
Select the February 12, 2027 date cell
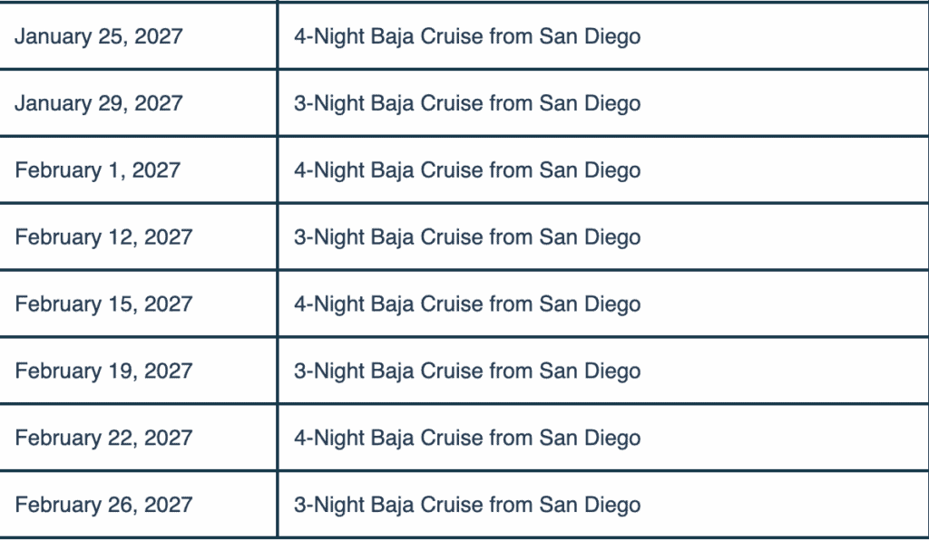point(103,237)
